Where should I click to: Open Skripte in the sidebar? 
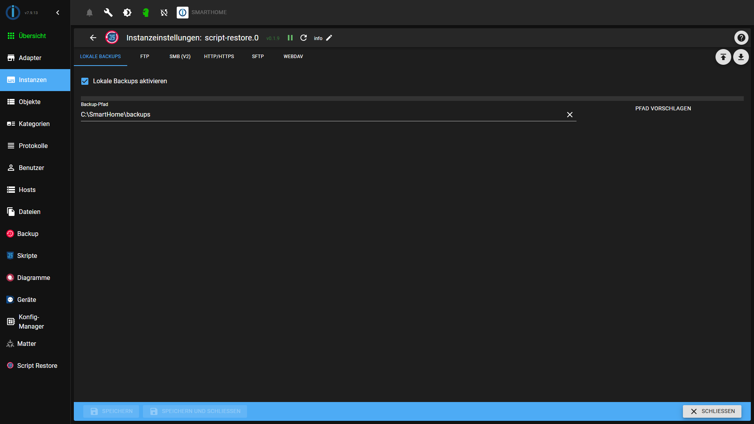coord(35,256)
